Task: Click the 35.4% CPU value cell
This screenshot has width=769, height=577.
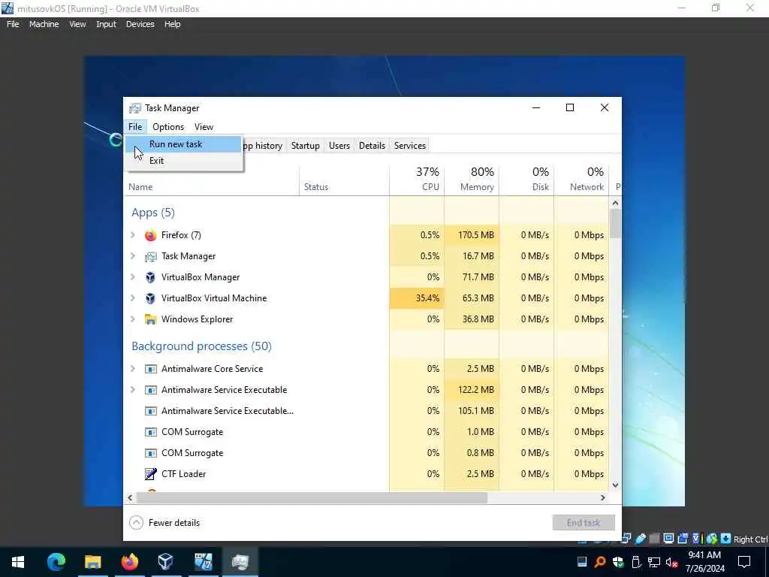Action: pyautogui.click(x=417, y=298)
